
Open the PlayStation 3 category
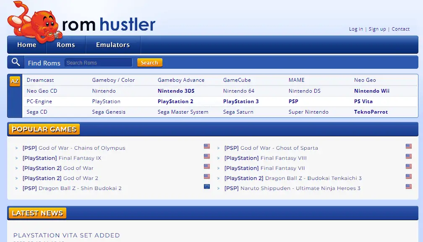[x=241, y=101]
